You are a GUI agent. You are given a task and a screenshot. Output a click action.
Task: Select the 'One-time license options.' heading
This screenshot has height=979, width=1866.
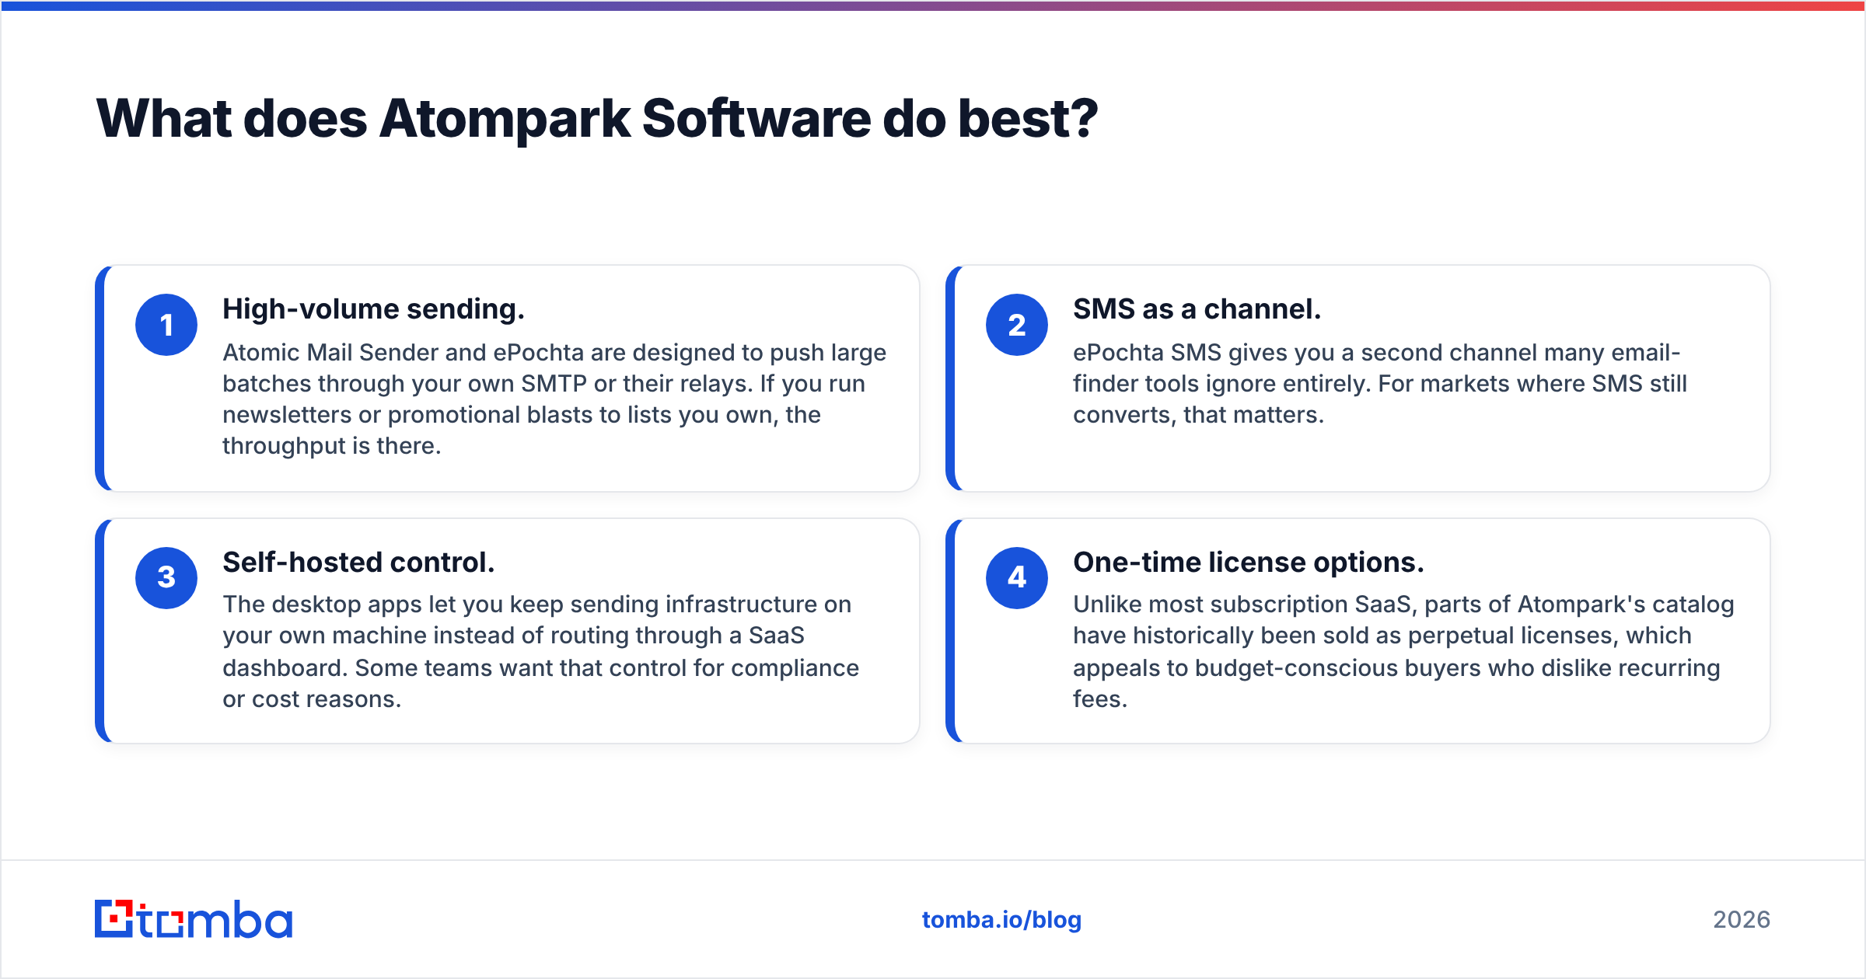(1249, 562)
